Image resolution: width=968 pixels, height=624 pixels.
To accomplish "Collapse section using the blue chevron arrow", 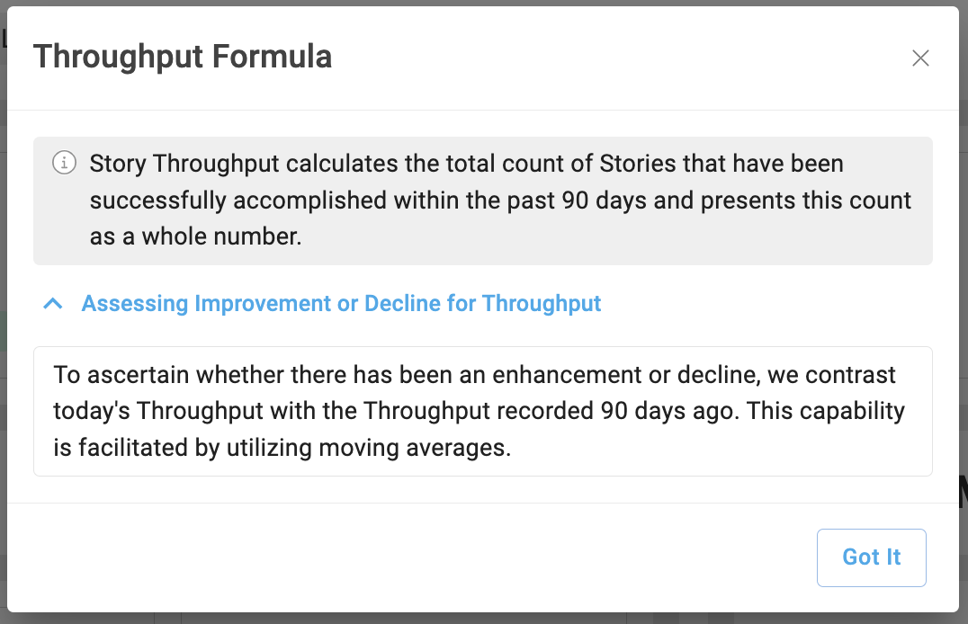I will [53, 304].
